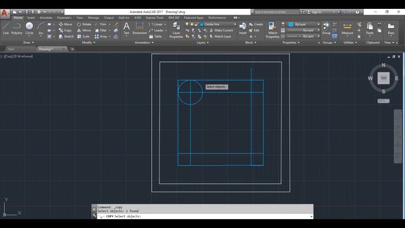Click the Explode tool icon

point(116,30)
